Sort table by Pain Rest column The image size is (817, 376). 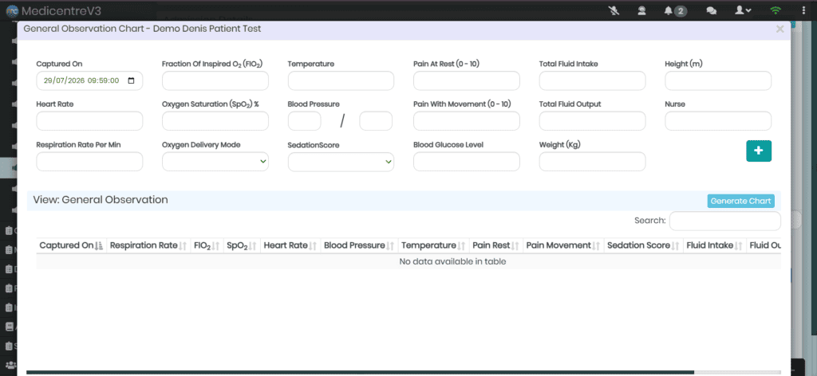pyautogui.click(x=496, y=245)
